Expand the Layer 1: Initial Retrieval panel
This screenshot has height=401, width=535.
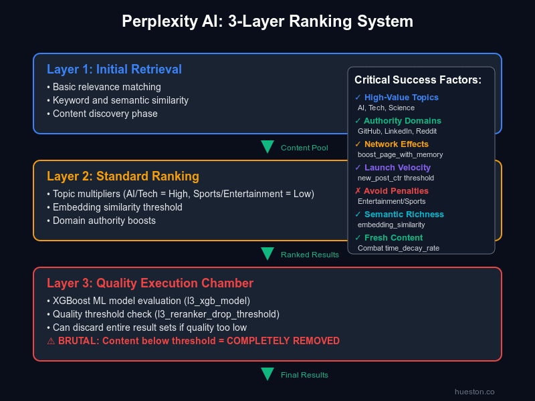coord(114,69)
